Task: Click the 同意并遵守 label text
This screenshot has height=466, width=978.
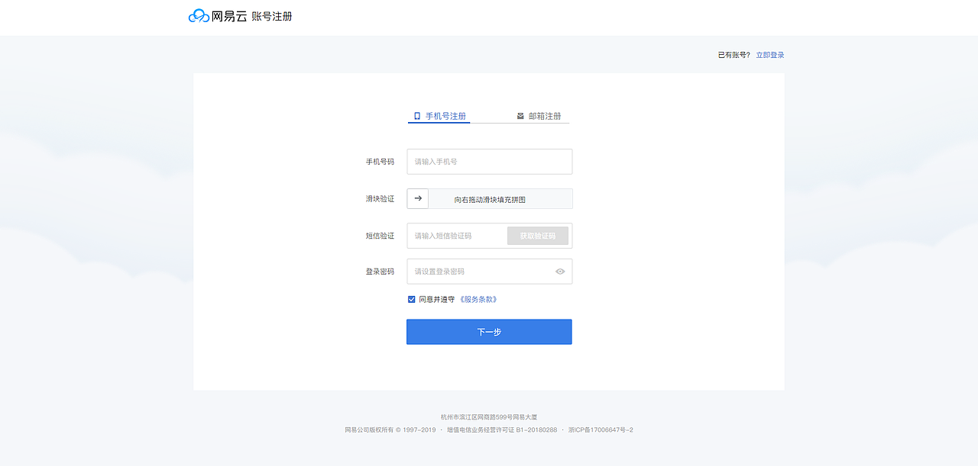Action: (437, 300)
